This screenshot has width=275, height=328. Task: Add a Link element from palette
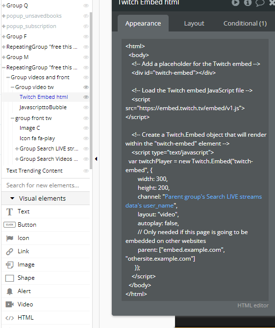(x=46, y=251)
